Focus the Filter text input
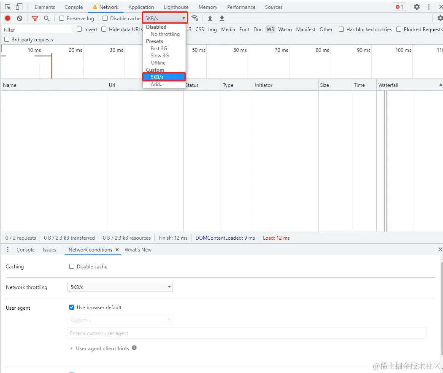This screenshot has width=443, height=373. tap(37, 30)
